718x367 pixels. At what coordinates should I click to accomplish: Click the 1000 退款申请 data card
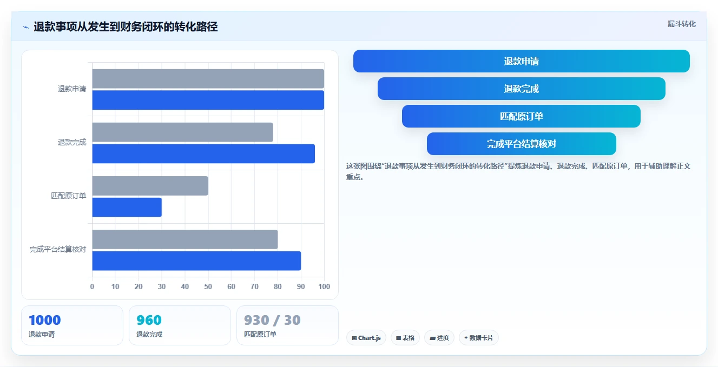tap(73, 325)
